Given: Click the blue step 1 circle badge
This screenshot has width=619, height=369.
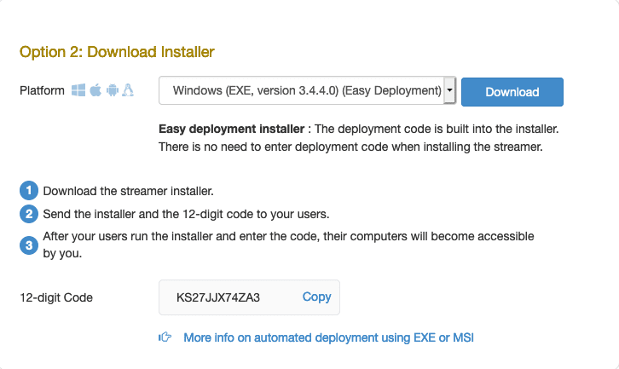Looking at the screenshot, I should point(29,191).
